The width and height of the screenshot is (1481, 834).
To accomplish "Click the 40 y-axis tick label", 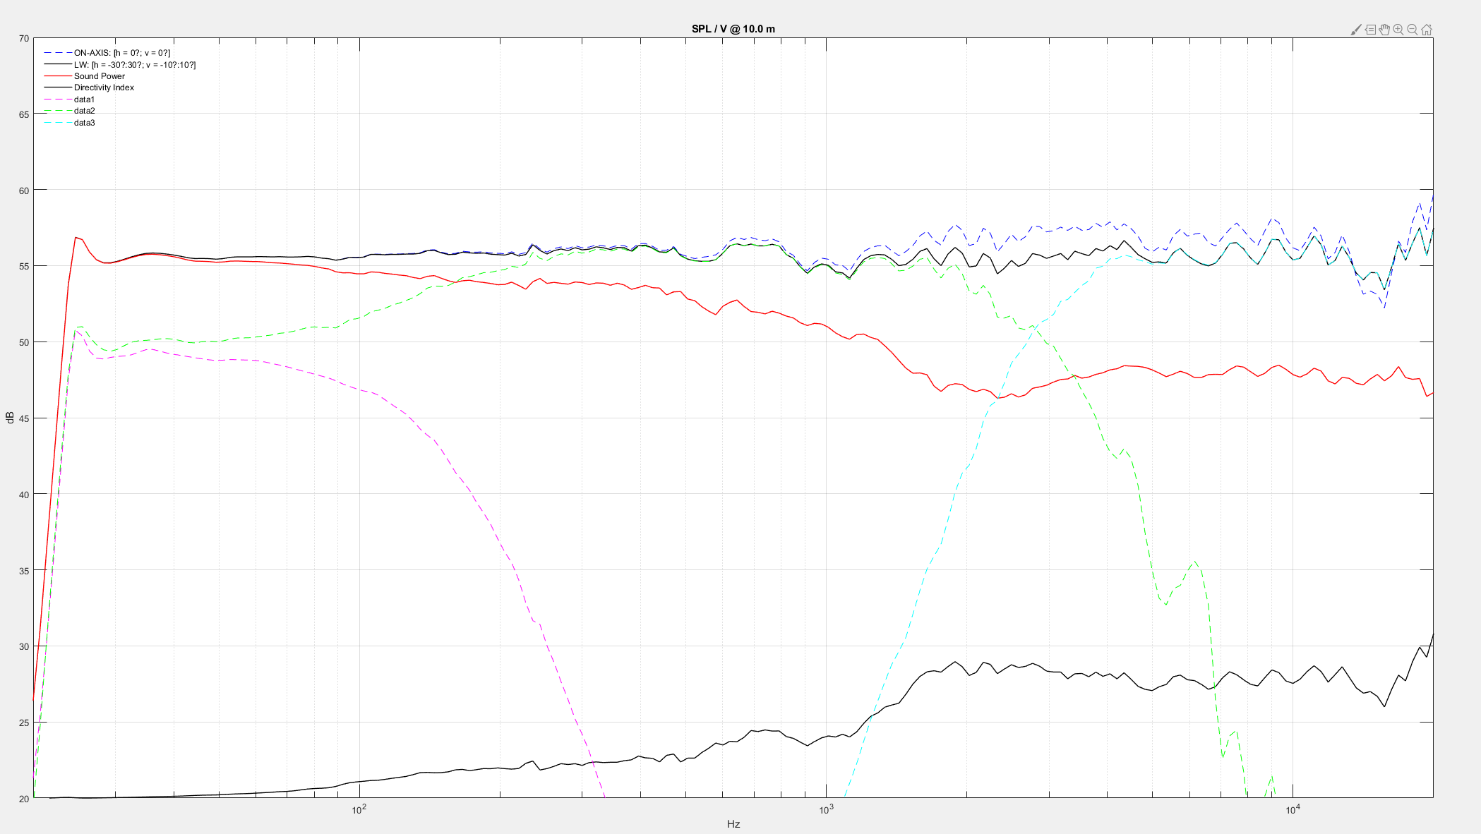I will coord(24,495).
